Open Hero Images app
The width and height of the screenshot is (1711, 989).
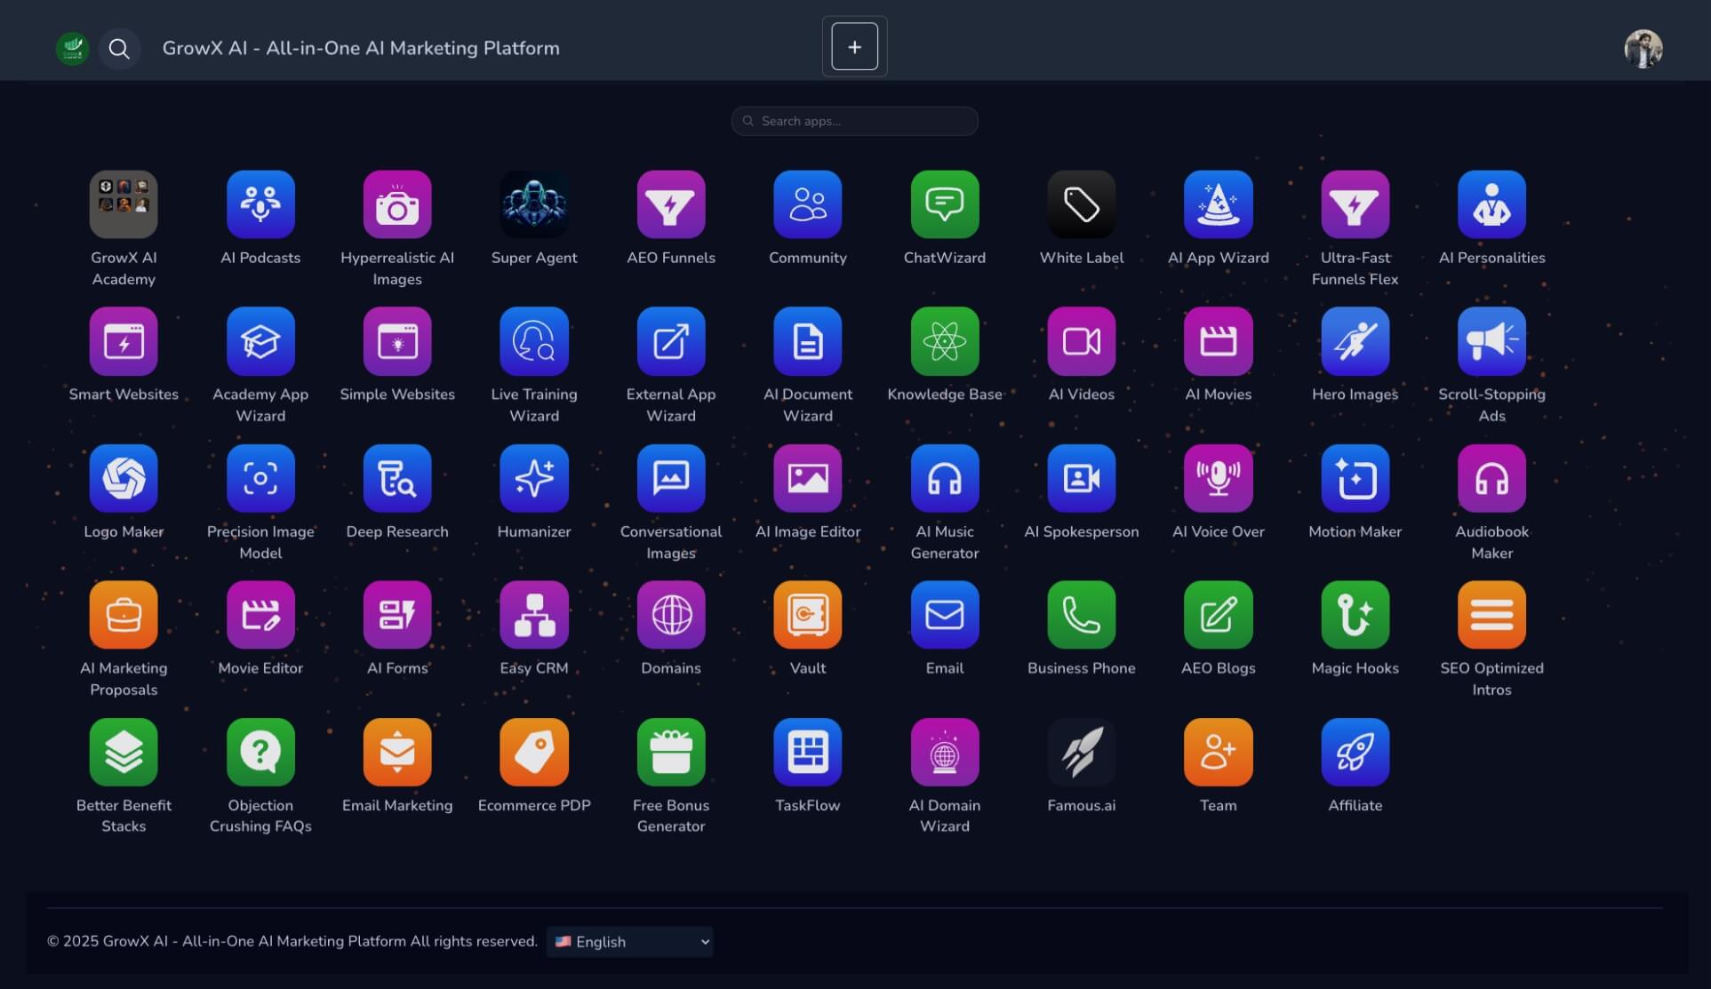click(x=1355, y=341)
